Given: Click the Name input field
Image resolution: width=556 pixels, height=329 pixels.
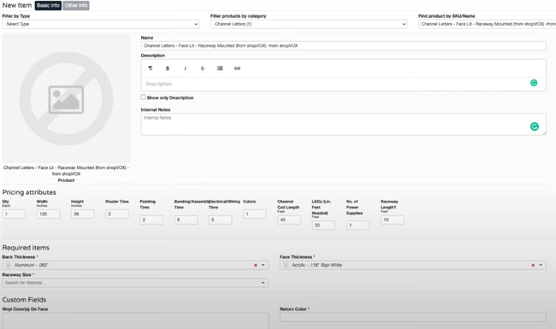Looking at the screenshot, I should (343, 45).
